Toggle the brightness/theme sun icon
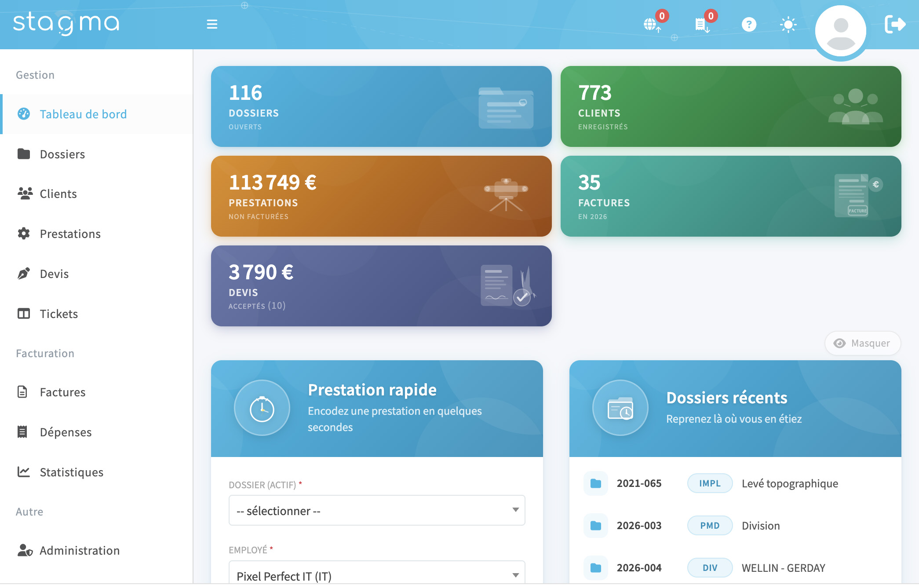This screenshot has width=919, height=585. [788, 25]
